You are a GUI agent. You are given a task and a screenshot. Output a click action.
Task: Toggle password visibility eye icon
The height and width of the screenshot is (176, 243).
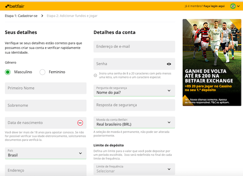(x=169, y=64)
